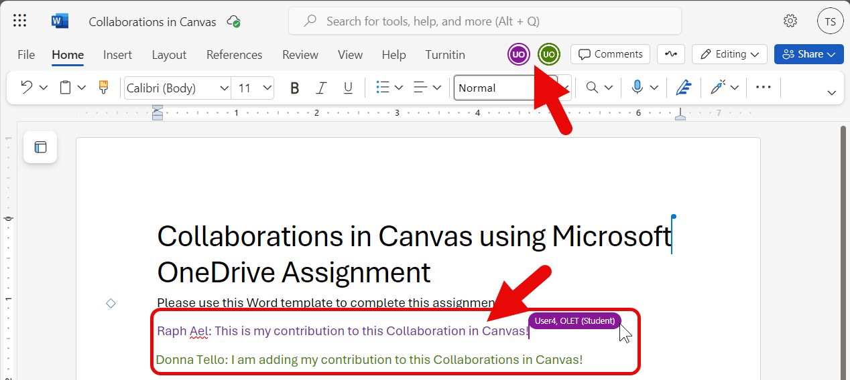Click Raph Ael's contribution line
Image resolution: width=850 pixels, height=380 pixels.
(343, 330)
